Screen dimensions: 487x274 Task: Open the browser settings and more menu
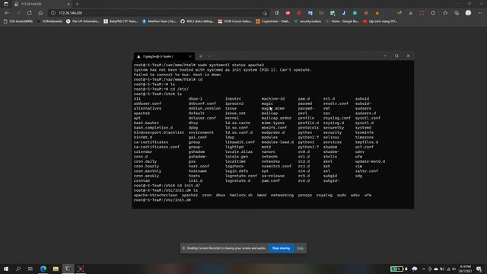coord(480,13)
